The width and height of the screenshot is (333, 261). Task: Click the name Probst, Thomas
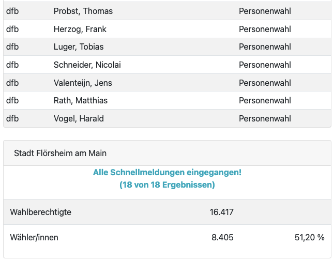tap(83, 11)
